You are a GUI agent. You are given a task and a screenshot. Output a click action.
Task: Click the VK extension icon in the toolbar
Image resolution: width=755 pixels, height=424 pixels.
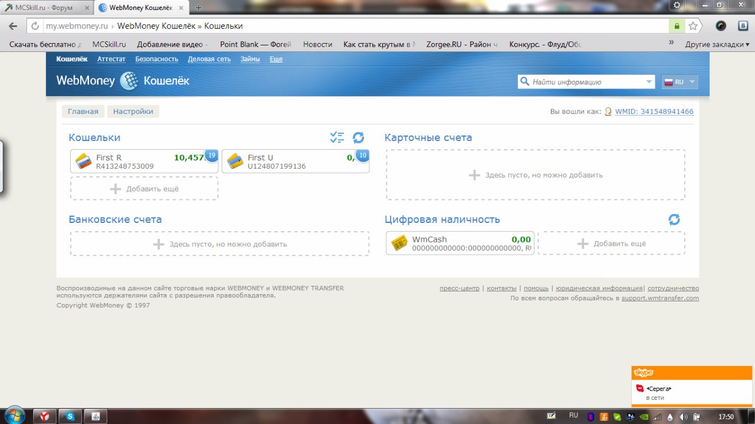743,26
